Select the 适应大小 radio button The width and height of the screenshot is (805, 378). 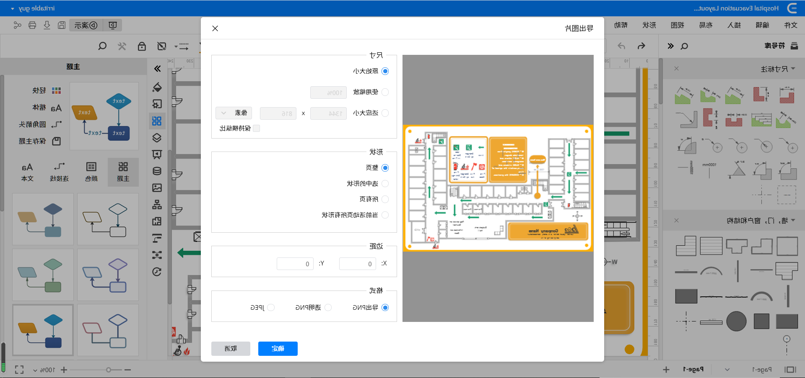pyautogui.click(x=385, y=113)
